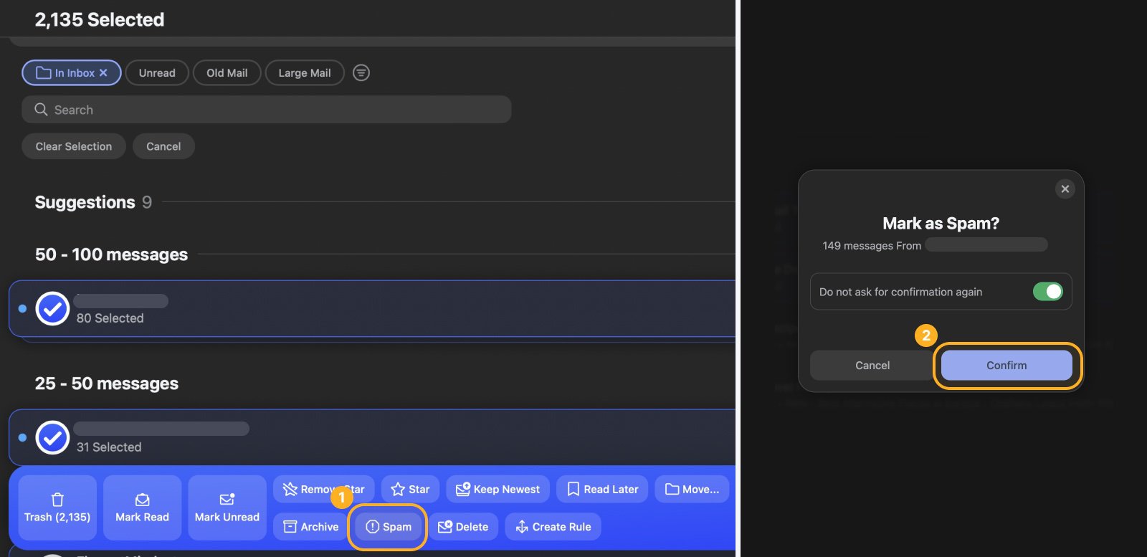The height and width of the screenshot is (557, 1147).
Task: Click the Read Later action
Action: click(602, 490)
